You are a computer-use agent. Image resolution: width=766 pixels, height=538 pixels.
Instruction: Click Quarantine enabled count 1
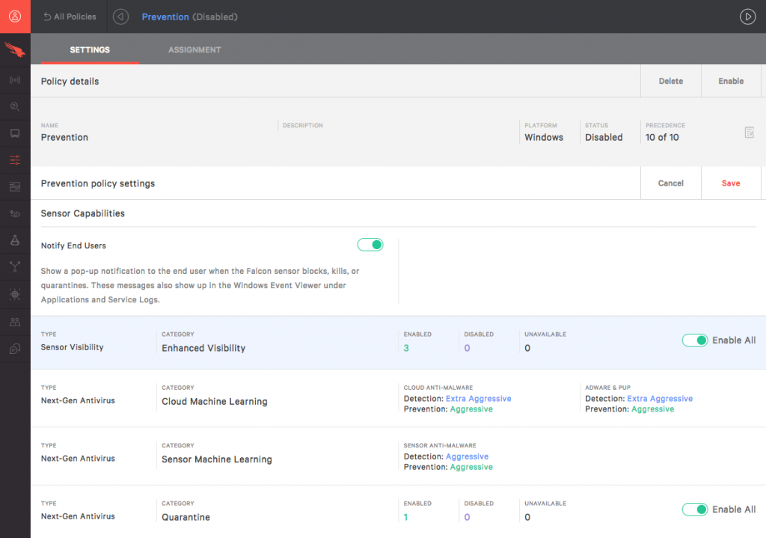pos(405,517)
